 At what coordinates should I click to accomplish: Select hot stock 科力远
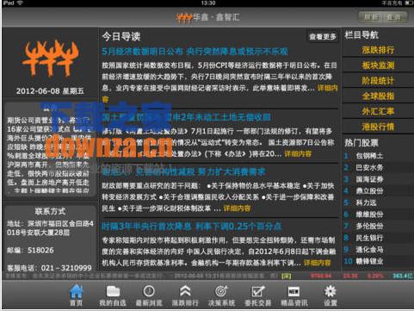pos(366,202)
